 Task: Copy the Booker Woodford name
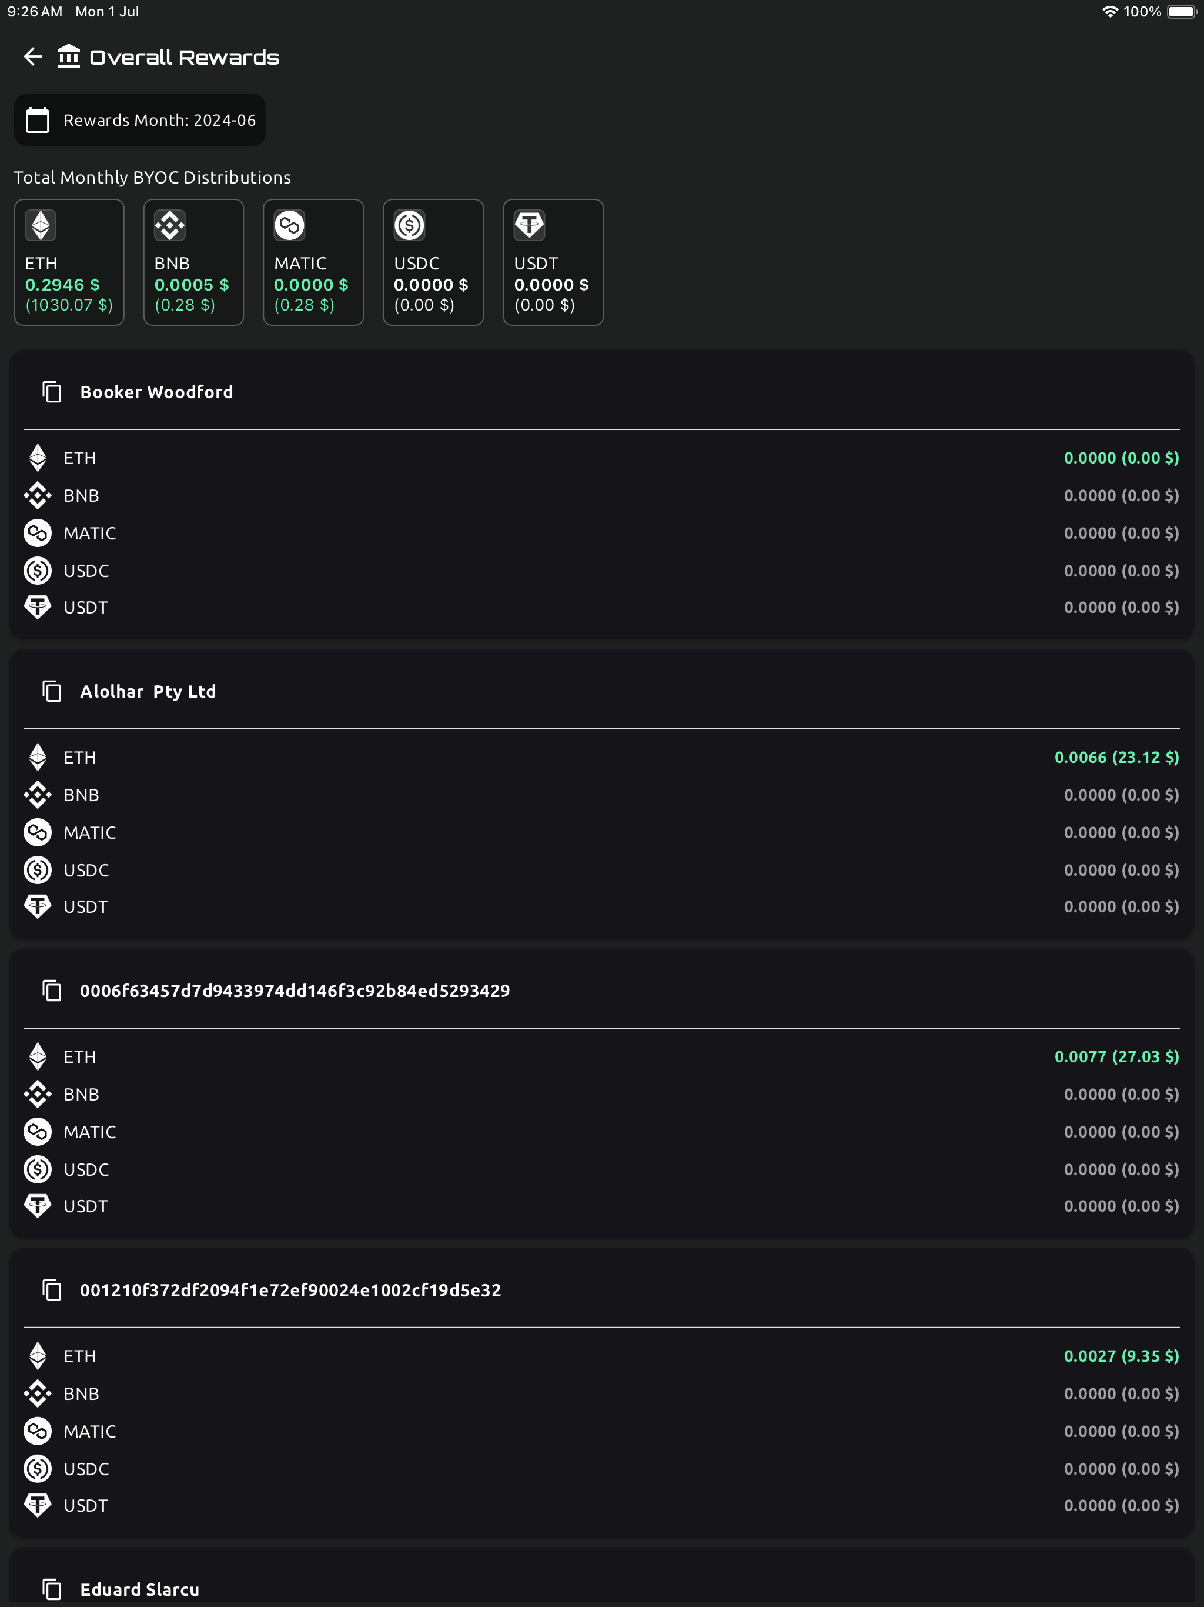52,392
